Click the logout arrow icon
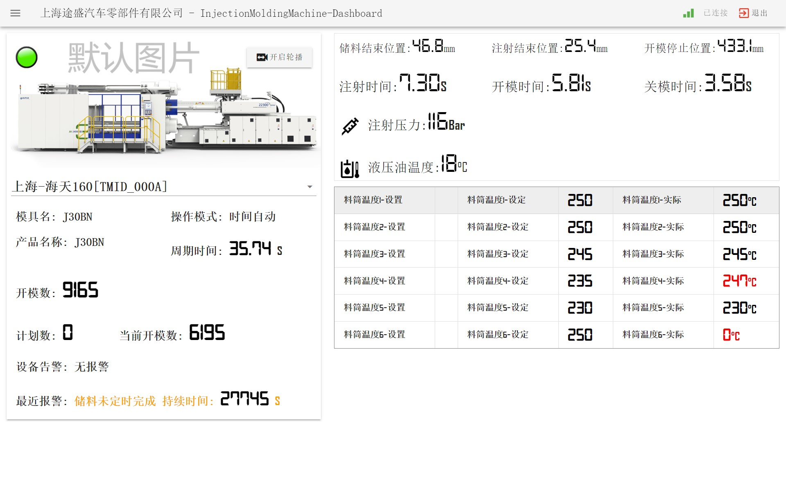786x491 pixels. click(x=743, y=13)
